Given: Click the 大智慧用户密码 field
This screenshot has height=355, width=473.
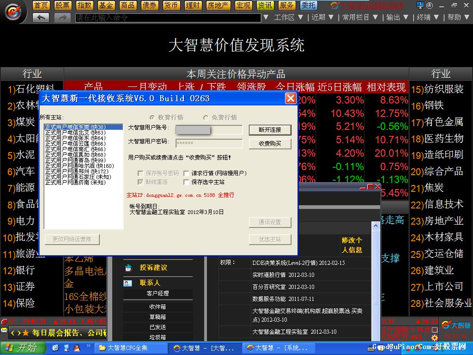Looking at the screenshot, I should coord(209,143).
